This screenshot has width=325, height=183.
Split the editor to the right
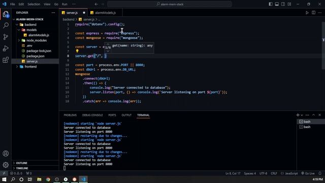(x=313, y=13)
